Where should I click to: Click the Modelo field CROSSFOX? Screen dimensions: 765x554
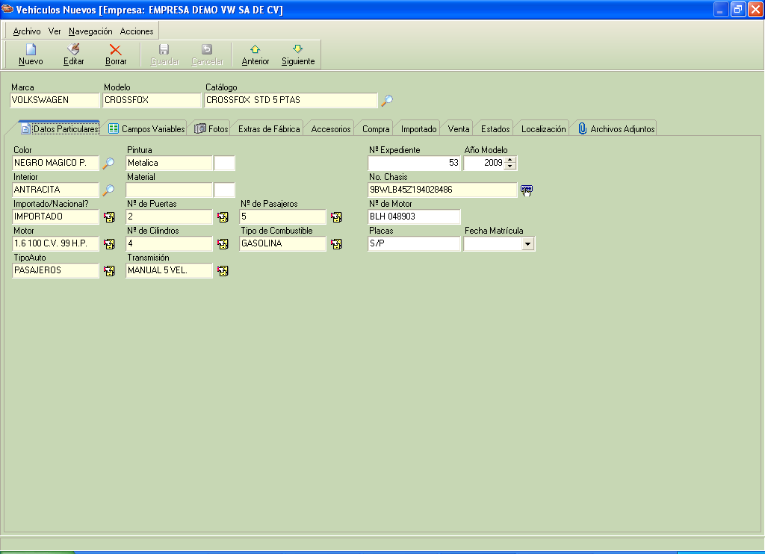[x=152, y=100]
